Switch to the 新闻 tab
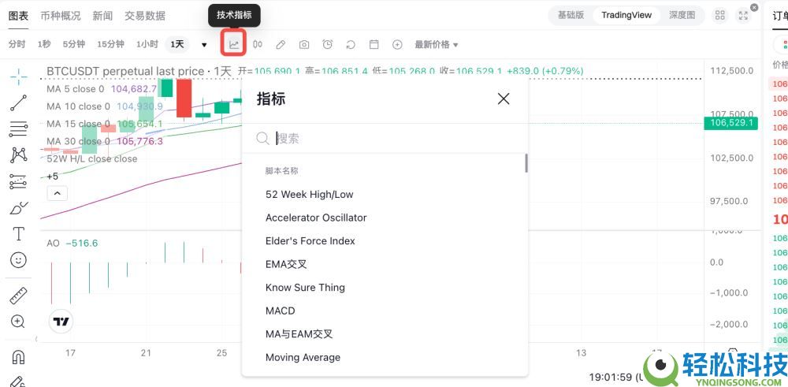 (x=102, y=16)
